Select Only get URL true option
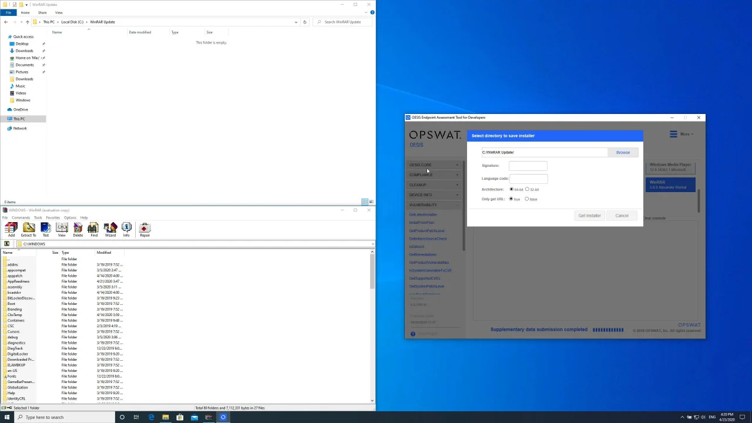The height and width of the screenshot is (423, 752). pos(511,199)
